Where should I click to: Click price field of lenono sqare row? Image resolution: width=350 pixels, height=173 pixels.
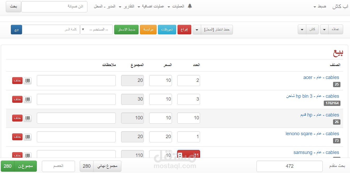click(x=161, y=137)
